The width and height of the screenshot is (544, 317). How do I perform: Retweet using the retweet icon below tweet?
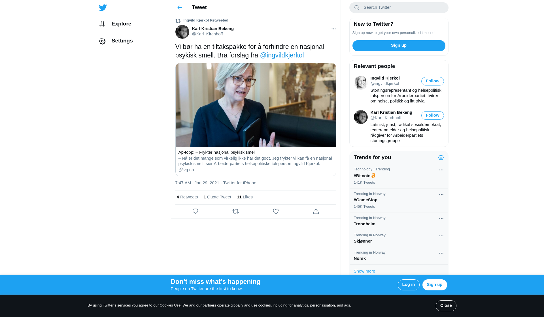coord(235,211)
